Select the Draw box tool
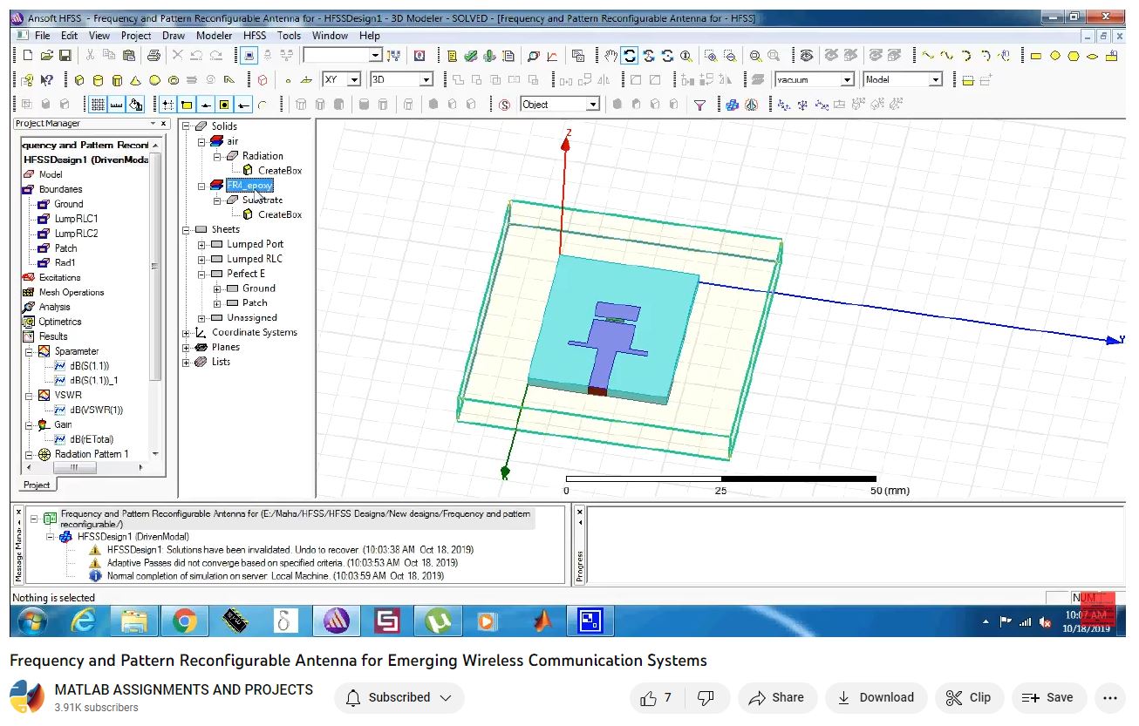Screen dimensions: 1139x726 click(x=79, y=80)
